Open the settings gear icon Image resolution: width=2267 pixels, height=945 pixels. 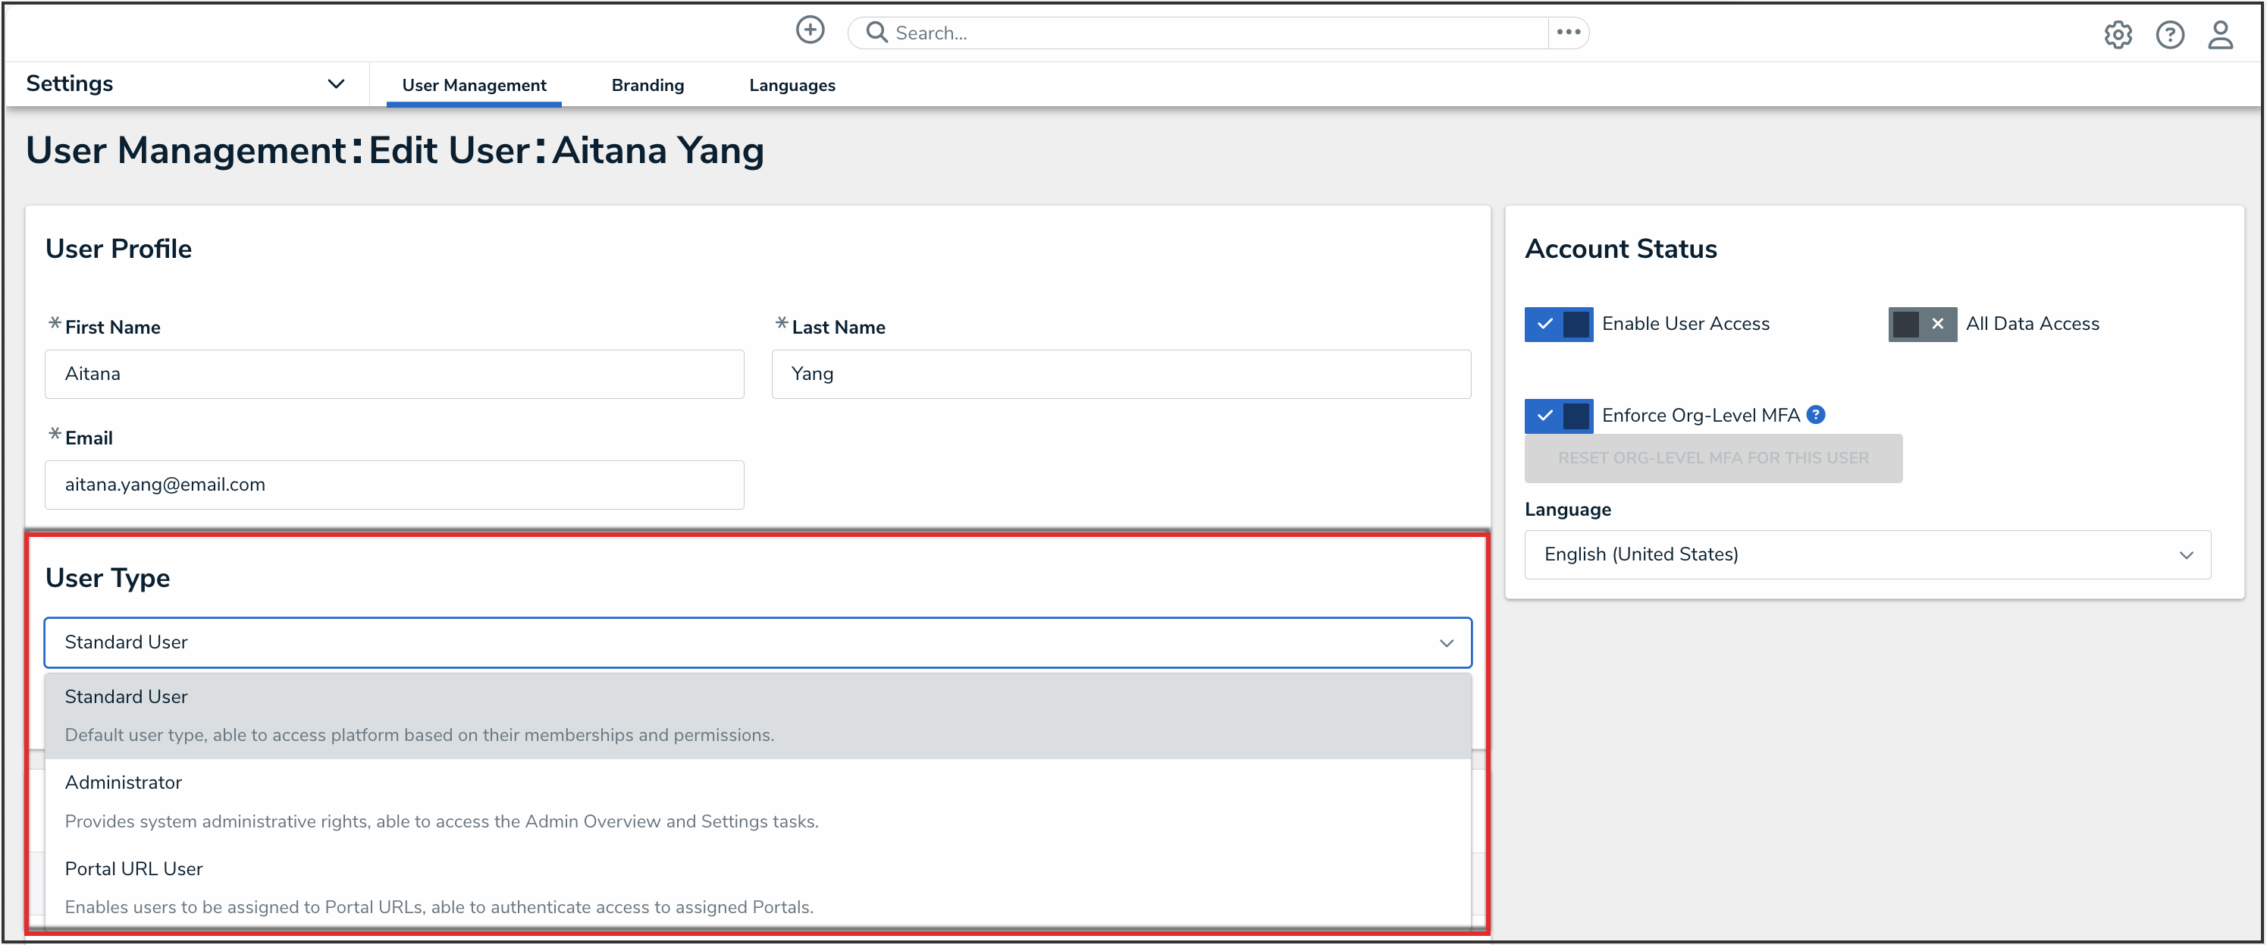point(2118,35)
